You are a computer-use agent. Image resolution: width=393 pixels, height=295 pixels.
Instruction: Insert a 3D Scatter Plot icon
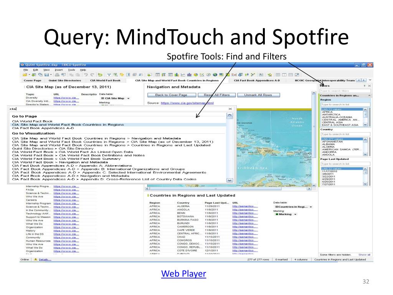click(x=208, y=75)
